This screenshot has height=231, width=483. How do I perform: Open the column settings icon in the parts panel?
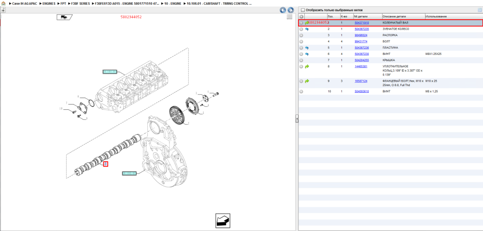coord(479,10)
